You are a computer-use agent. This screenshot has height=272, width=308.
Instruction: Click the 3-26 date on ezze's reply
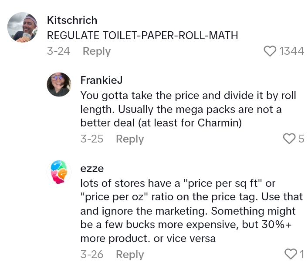pyautogui.click(x=92, y=254)
